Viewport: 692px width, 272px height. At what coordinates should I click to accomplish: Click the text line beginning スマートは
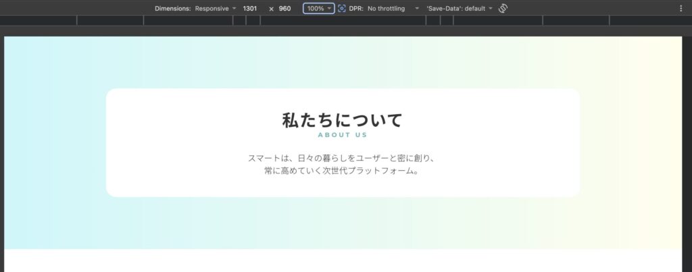(343, 158)
